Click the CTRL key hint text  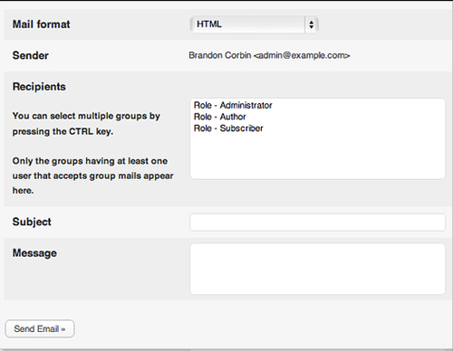tap(86, 124)
